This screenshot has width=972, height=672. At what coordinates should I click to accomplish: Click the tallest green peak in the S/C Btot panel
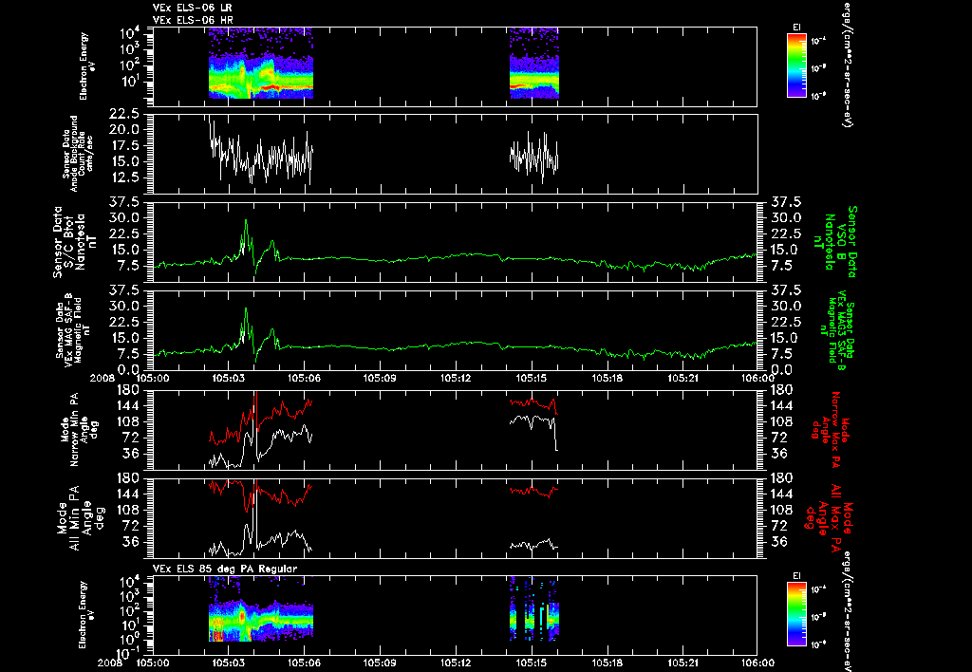coord(246,221)
